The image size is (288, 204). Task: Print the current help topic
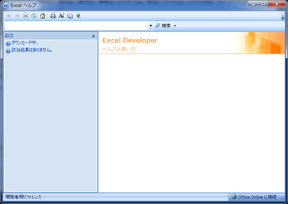tap(53, 16)
